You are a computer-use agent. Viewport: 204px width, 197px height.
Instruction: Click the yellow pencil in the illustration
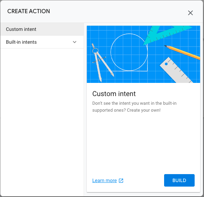click(182, 52)
